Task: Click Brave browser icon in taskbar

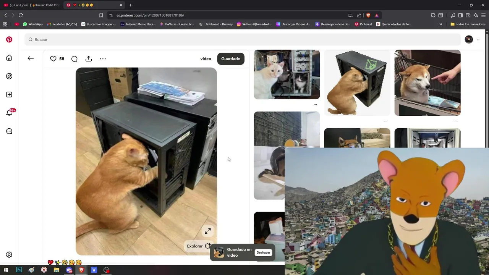Action: click(x=81, y=270)
